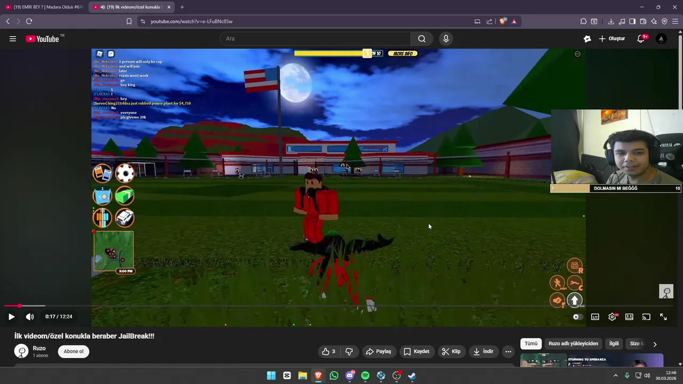Share the video with Paylaş button
The height and width of the screenshot is (384, 683).
click(378, 351)
